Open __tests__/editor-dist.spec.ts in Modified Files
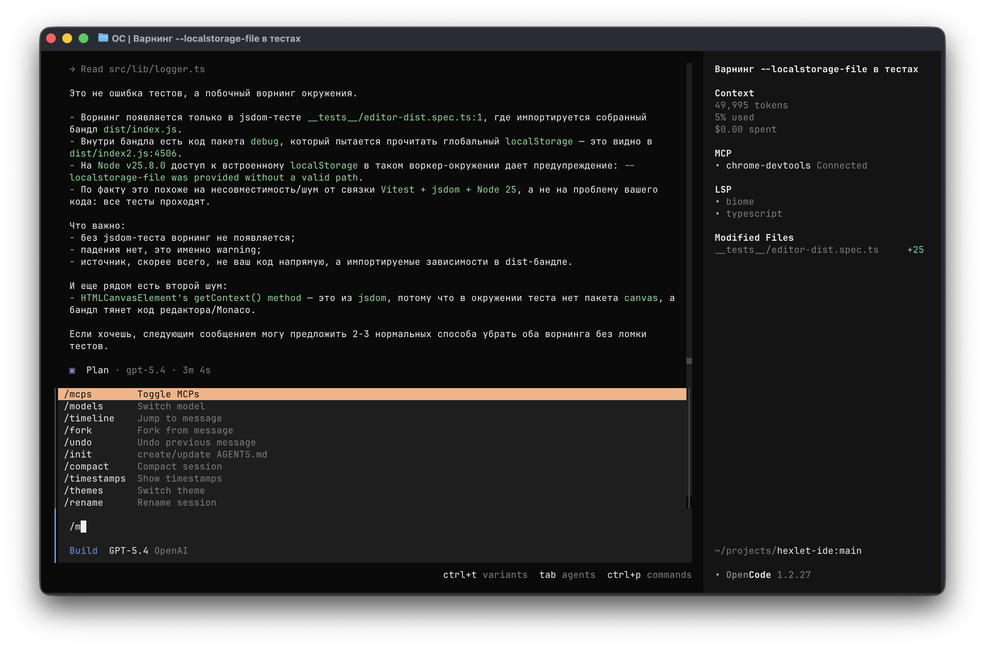 [797, 249]
